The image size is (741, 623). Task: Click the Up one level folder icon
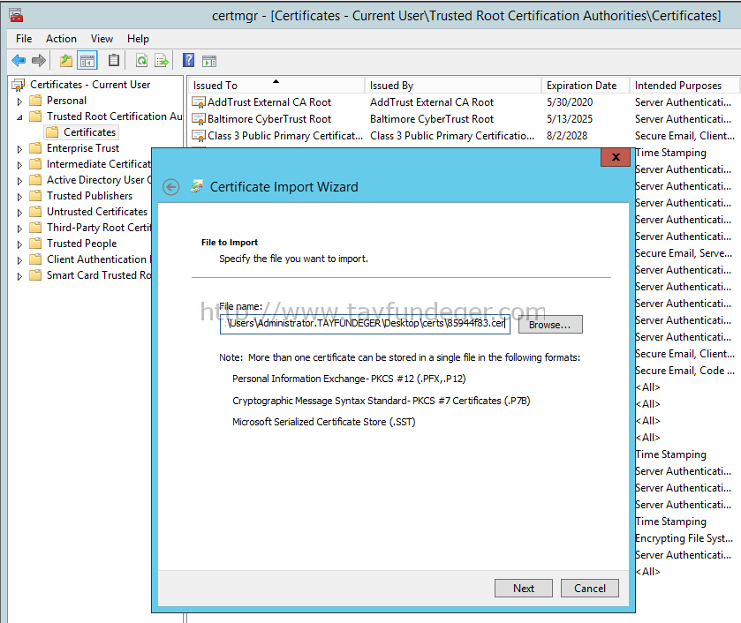point(66,61)
